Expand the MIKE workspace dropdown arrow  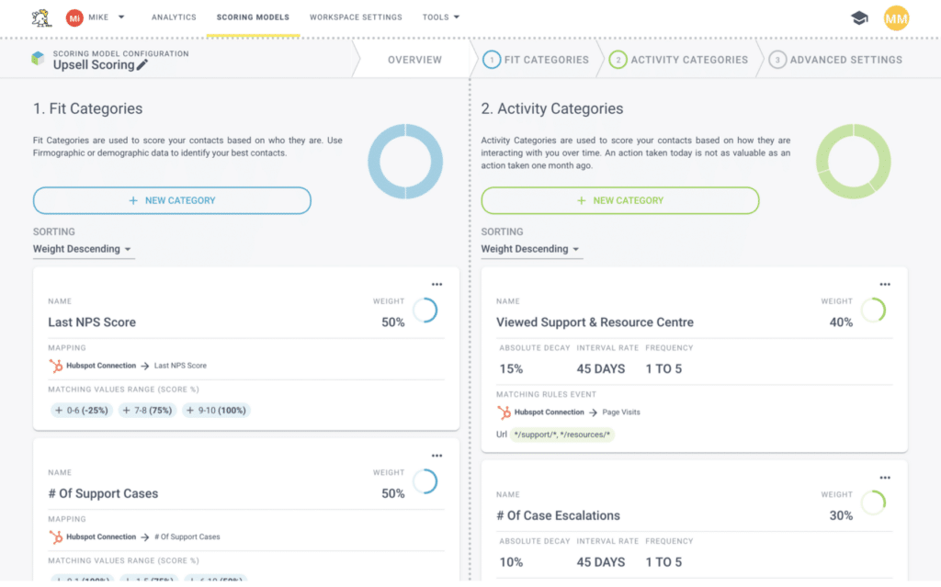pyautogui.click(x=121, y=17)
